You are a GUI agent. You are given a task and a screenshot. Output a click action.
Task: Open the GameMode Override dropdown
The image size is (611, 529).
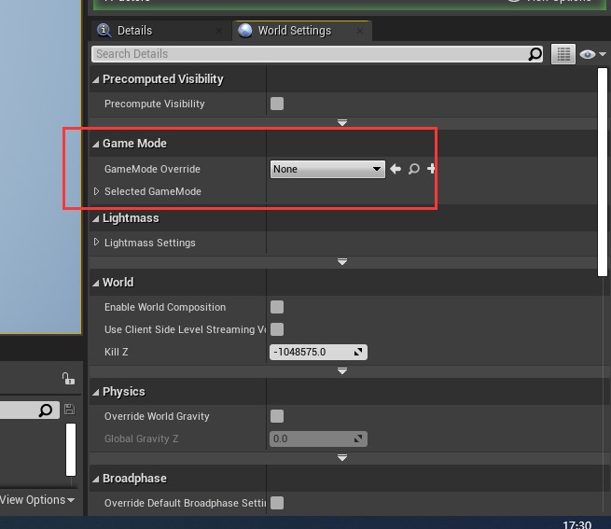pyautogui.click(x=327, y=169)
